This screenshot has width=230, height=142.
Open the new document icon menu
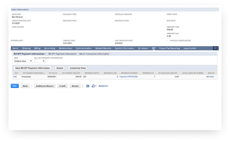94,86
